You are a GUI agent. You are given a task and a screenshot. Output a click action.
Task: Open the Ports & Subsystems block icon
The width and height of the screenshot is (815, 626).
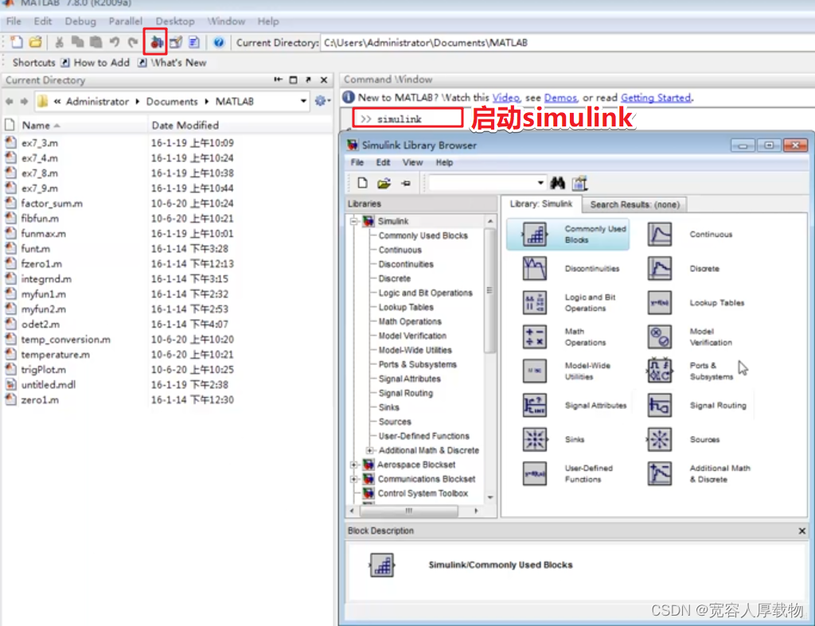(660, 371)
